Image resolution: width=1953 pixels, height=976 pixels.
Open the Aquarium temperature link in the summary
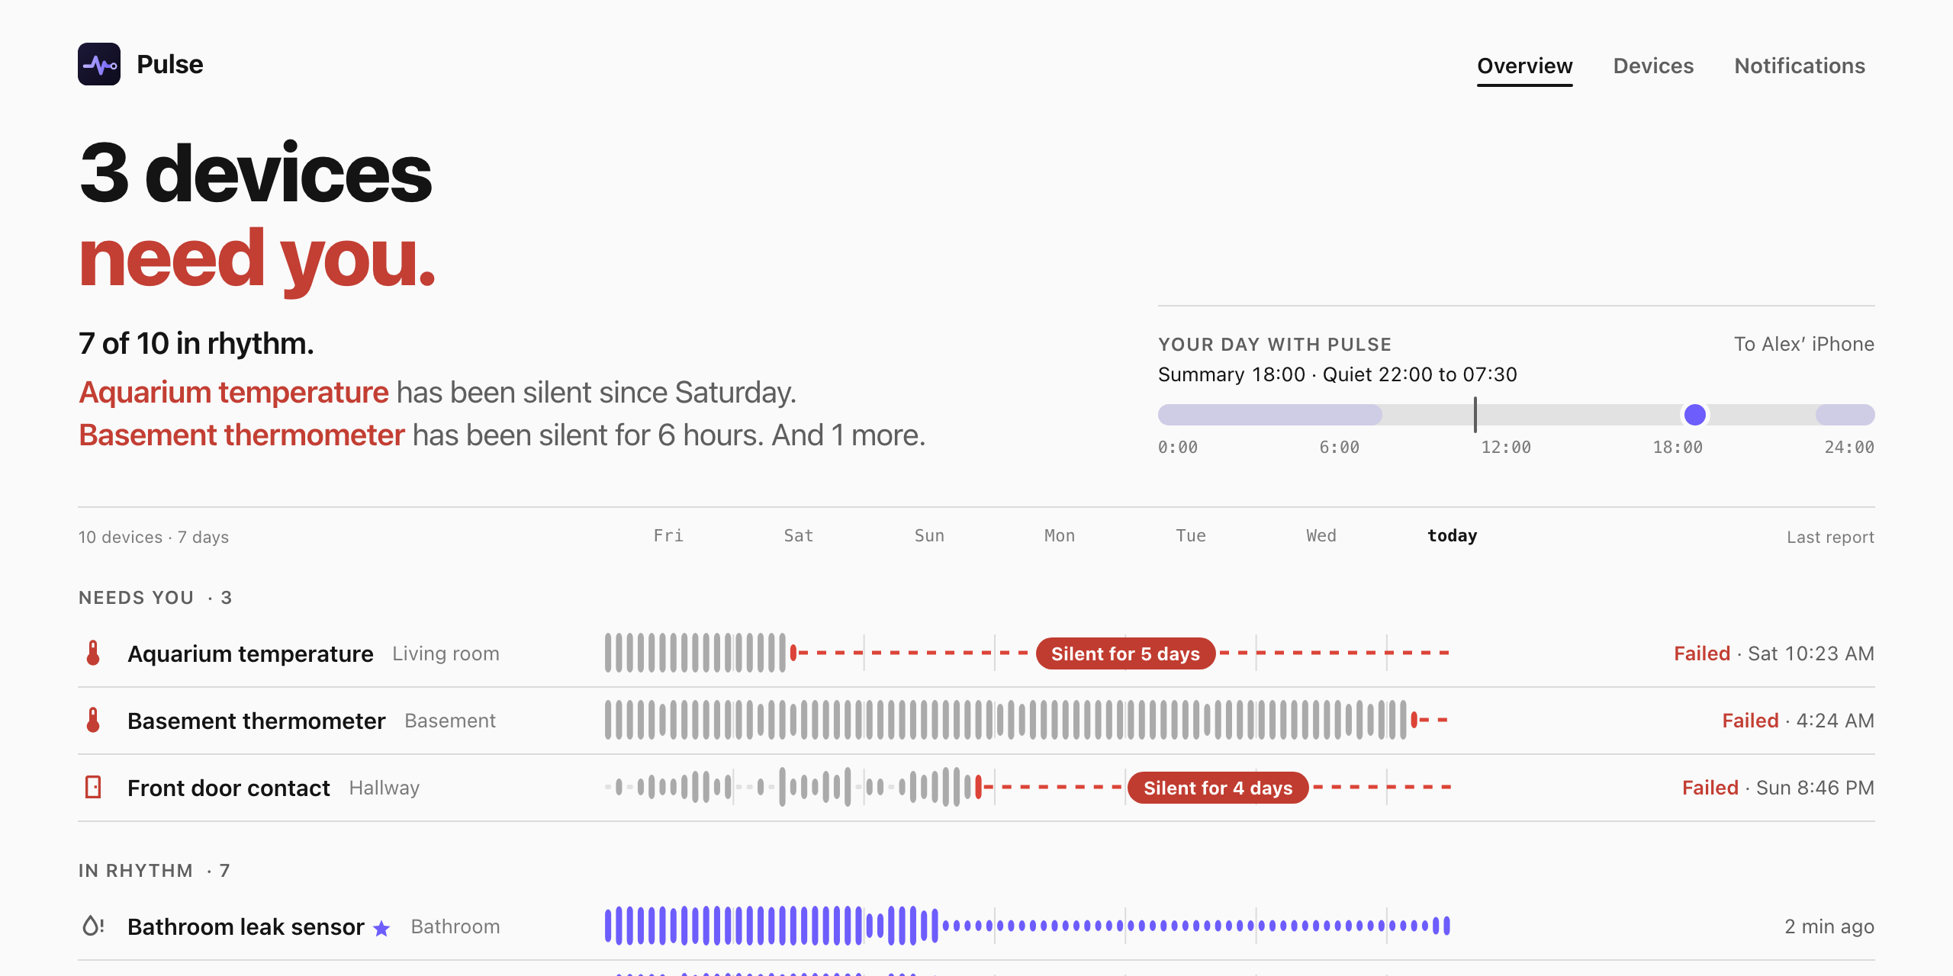point(233,392)
